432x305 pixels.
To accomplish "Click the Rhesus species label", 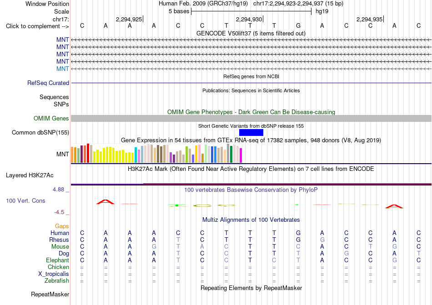I will pyautogui.click(x=59, y=240).
